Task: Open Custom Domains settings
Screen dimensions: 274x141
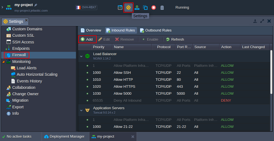Action: point(27,29)
